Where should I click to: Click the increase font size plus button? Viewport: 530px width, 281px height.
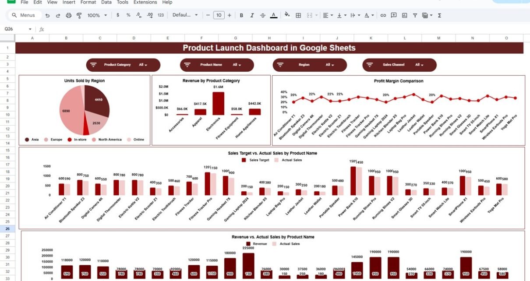point(230,15)
